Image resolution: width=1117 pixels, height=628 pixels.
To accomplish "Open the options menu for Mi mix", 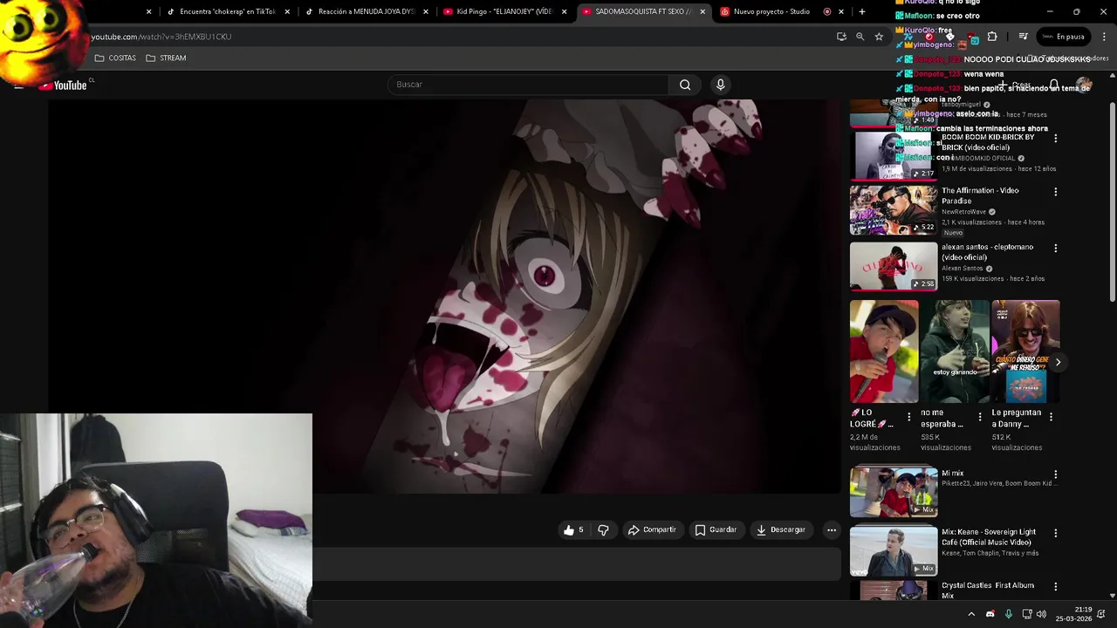I will pyautogui.click(x=1055, y=474).
